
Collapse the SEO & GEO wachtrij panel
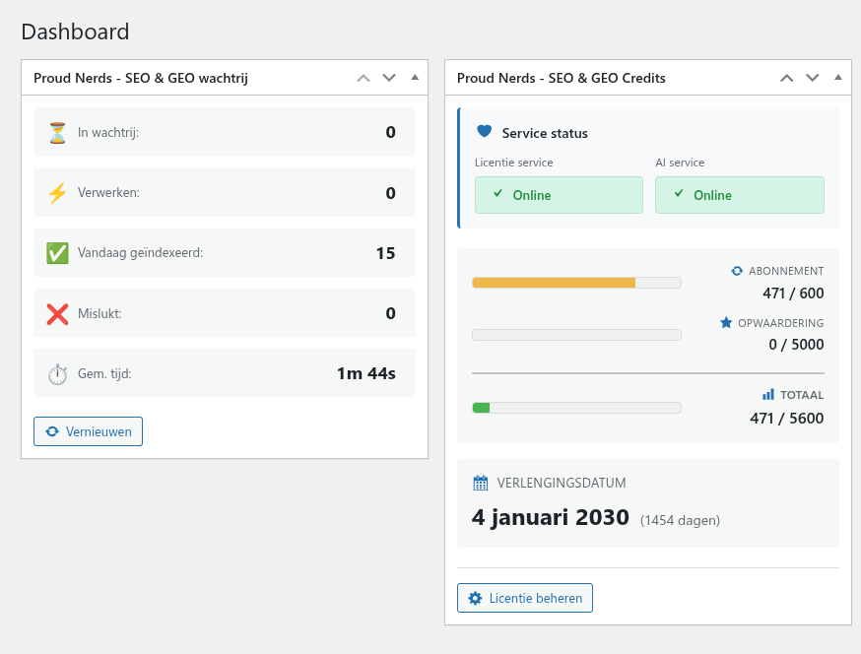(415, 77)
